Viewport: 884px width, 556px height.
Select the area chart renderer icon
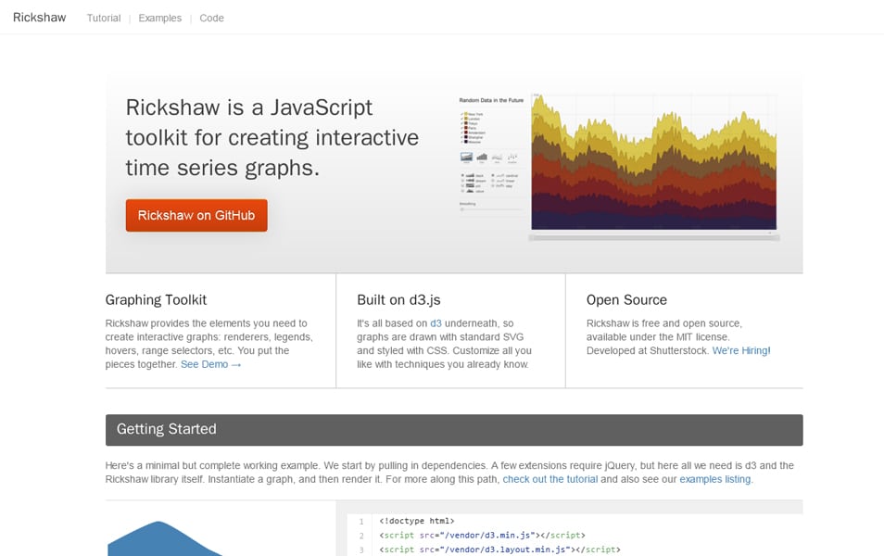point(466,156)
